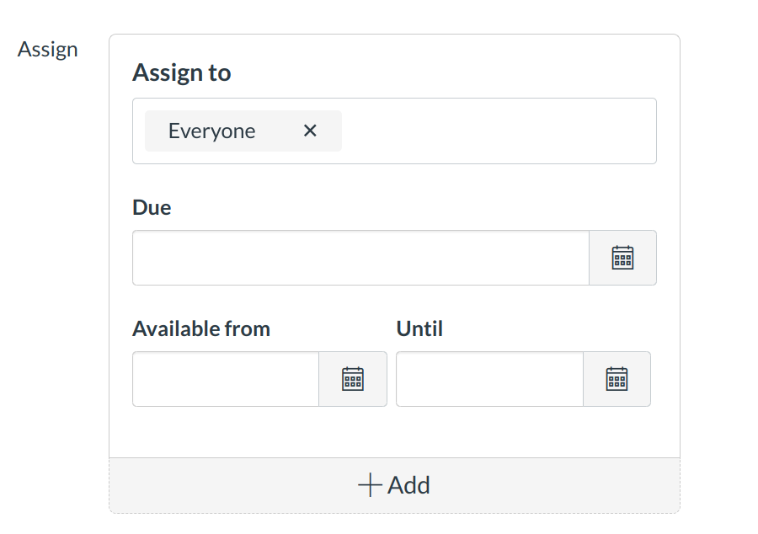Image resolution: width=758 pixels, height=534 pixels.
Task: Remove the Everyone assignee with X
Action: [310, 131]
